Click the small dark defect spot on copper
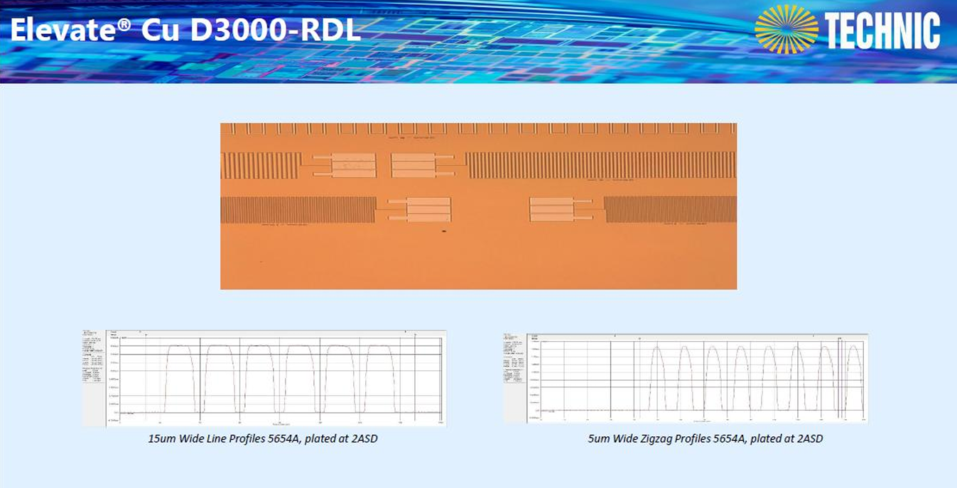This screenshot has height=488, width=957. coord(444,231)
